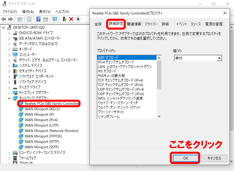Click the property list scroll-down arrow

pos(159,116)
